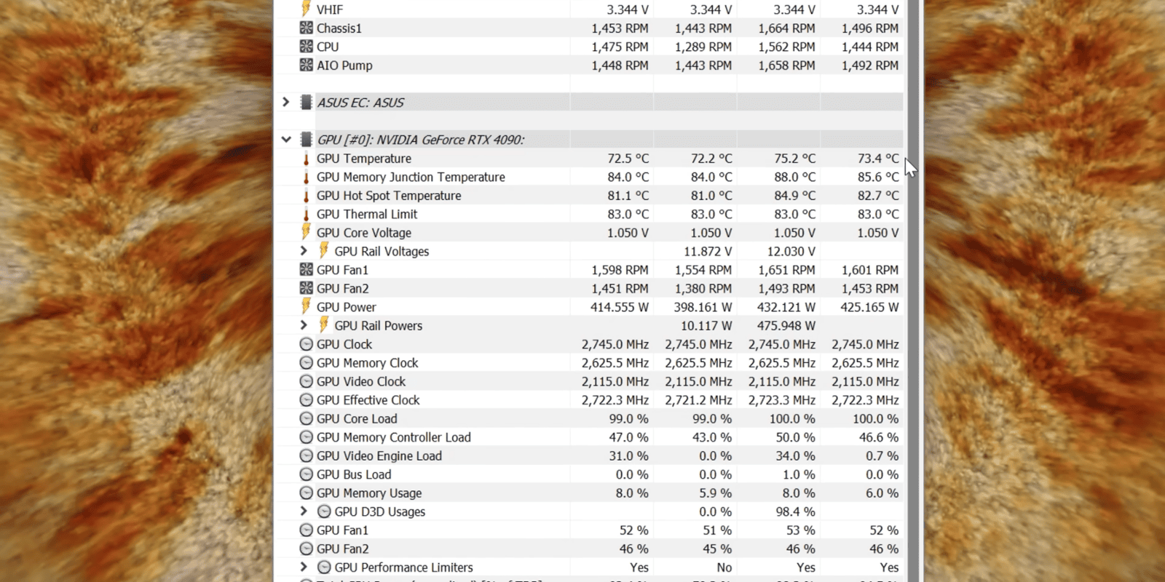Expand GPU Rail Voltages sub-items

coord(304,251)
